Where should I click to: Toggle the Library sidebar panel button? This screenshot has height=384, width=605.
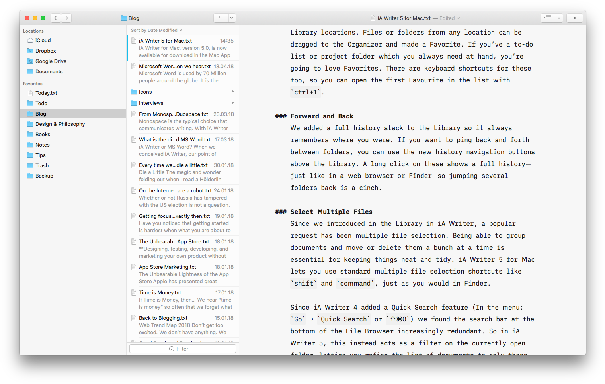point(221,18)
